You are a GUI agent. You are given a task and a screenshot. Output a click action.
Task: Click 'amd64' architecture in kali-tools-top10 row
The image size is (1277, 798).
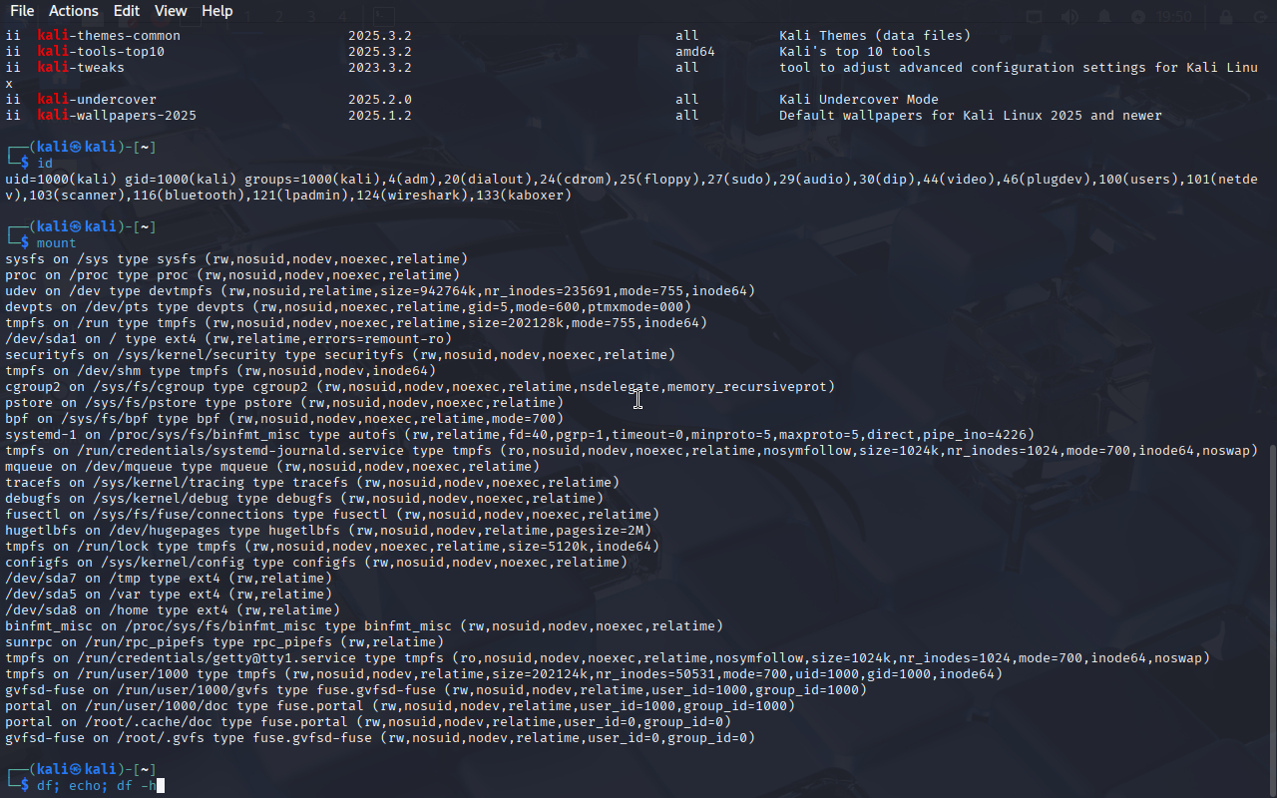pos(695,52)
